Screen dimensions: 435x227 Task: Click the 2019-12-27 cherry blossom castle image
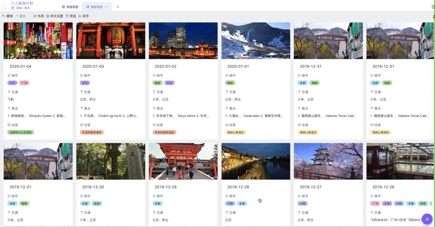pos(328,161)
